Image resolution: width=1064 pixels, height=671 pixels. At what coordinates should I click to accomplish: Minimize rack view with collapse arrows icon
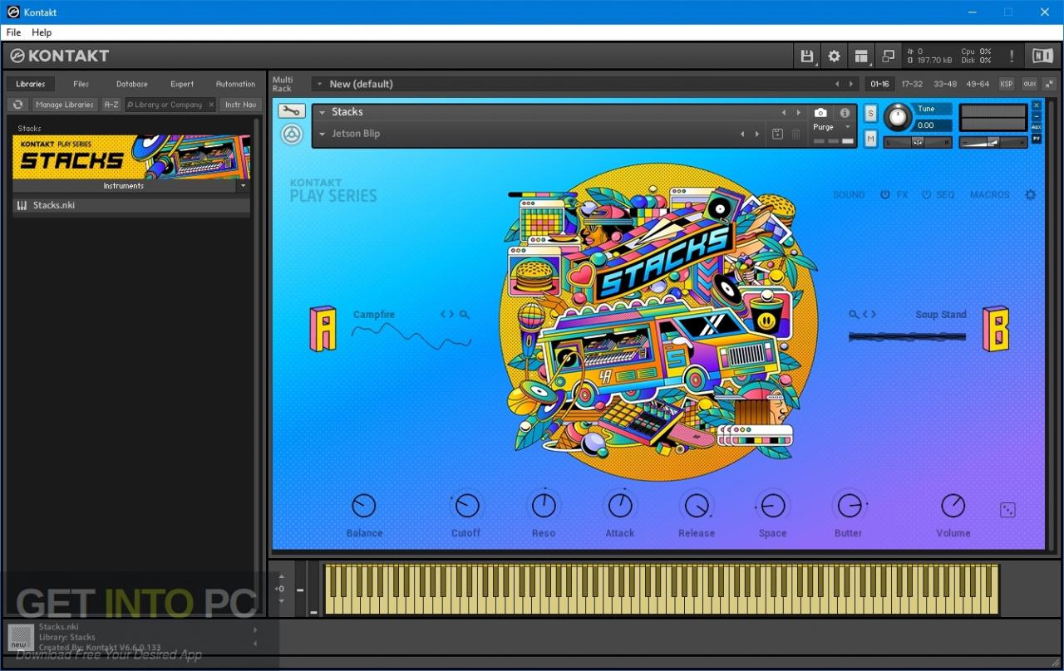[1049, 84]
